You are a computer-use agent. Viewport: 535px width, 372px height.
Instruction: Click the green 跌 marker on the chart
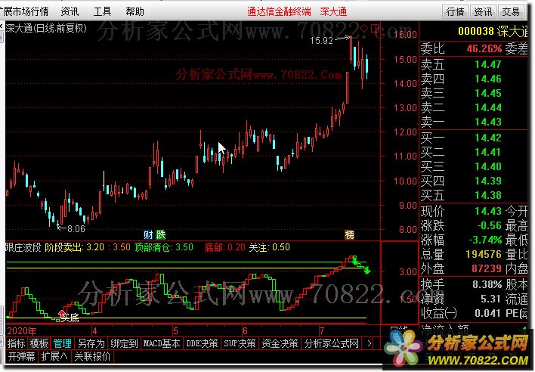[x=161, y=235]
